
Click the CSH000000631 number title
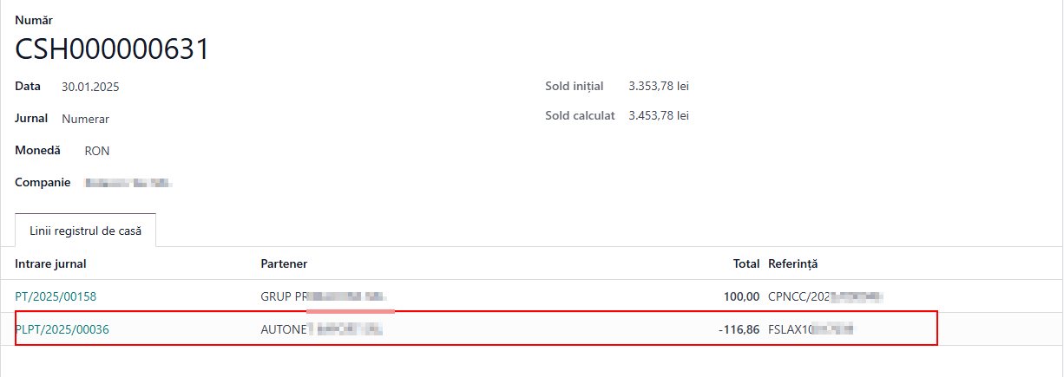point(112,49)
